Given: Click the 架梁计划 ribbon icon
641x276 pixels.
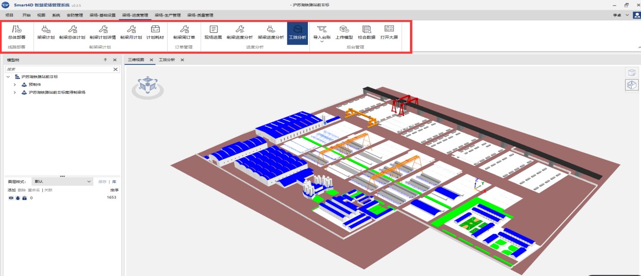Looking at the screenshot, I should [x=46, y=32].
